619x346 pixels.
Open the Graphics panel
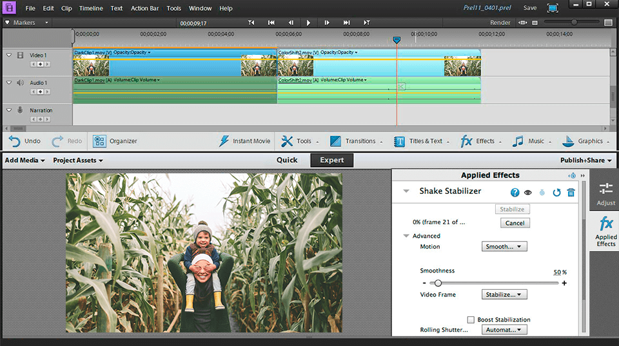pyautogui.click(x=585, y=141)
